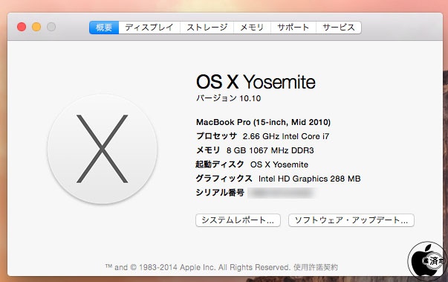
Task: Minimize window with yellow button
Action: [36, 27]
